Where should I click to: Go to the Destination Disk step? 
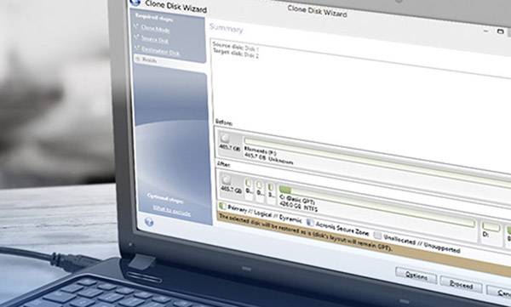pos(160,51)
